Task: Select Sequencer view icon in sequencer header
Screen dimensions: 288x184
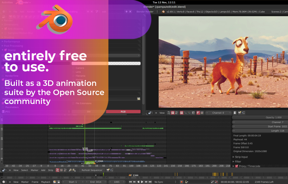Action: pos(58,170)
